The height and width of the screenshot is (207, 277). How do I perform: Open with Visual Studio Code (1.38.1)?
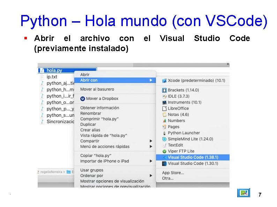click(193, 157)
